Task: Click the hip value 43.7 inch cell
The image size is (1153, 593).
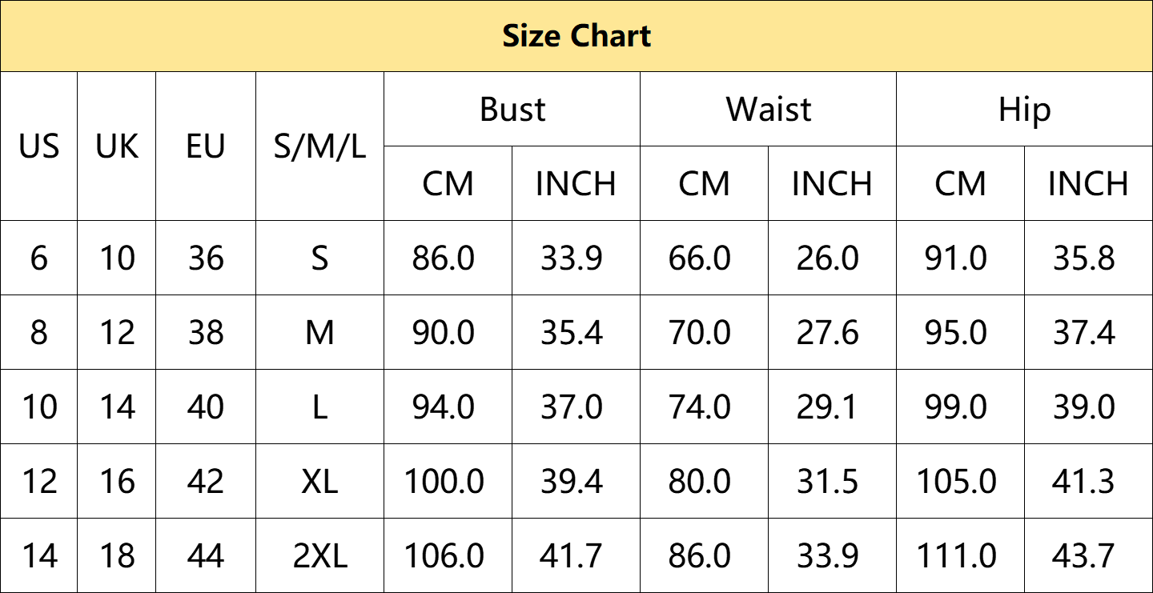Action: 1088,555
